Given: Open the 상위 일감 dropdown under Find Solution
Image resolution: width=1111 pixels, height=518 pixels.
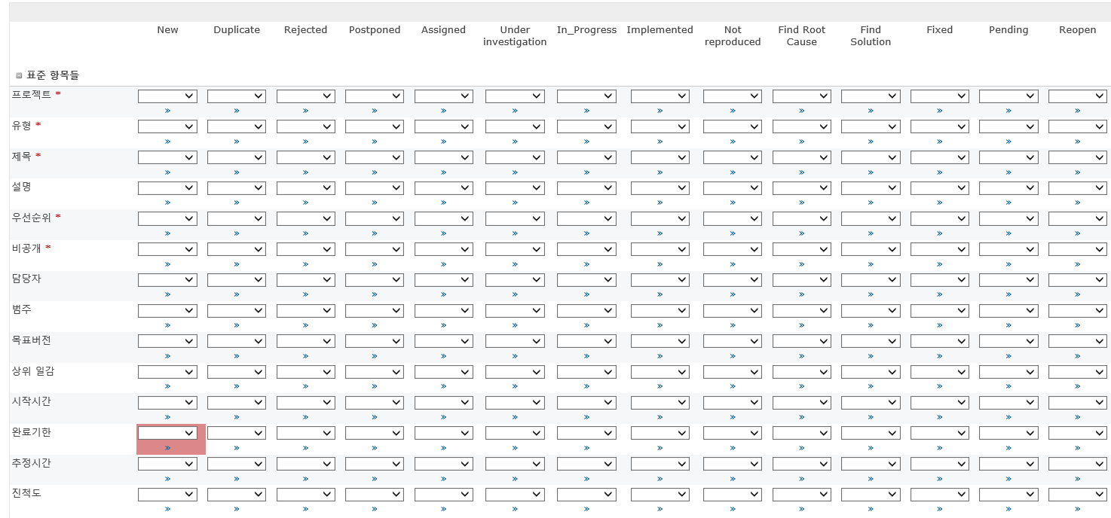Looking at the screenshot, I should [871, 372].
